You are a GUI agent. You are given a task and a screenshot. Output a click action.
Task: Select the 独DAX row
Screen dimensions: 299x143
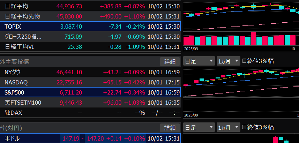[90, 113]
